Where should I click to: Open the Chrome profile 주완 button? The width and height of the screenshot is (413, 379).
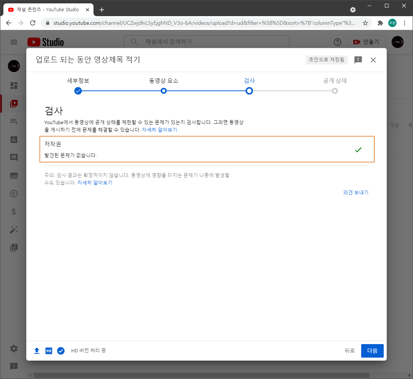click(x=392, y=23)
